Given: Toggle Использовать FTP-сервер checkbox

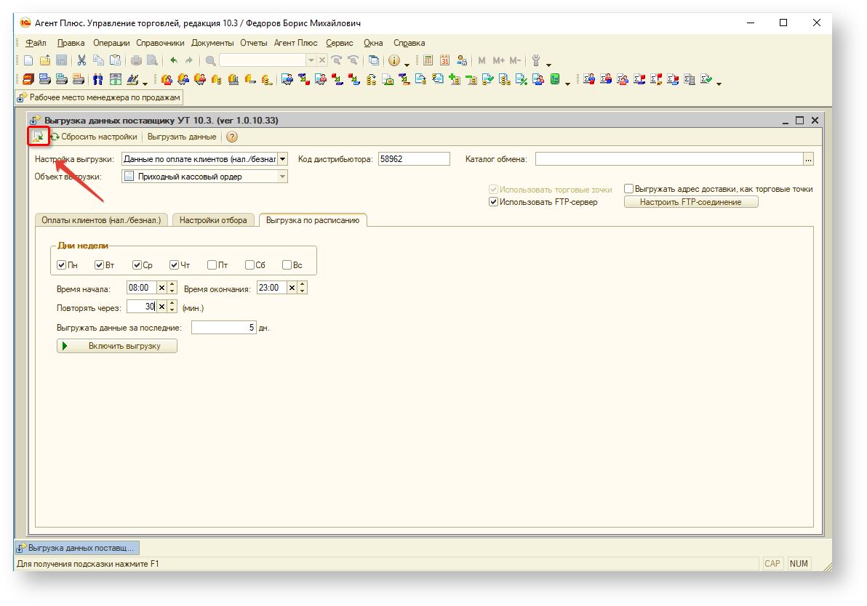Looking at the screenshot, I should click(x=493, y=201).
